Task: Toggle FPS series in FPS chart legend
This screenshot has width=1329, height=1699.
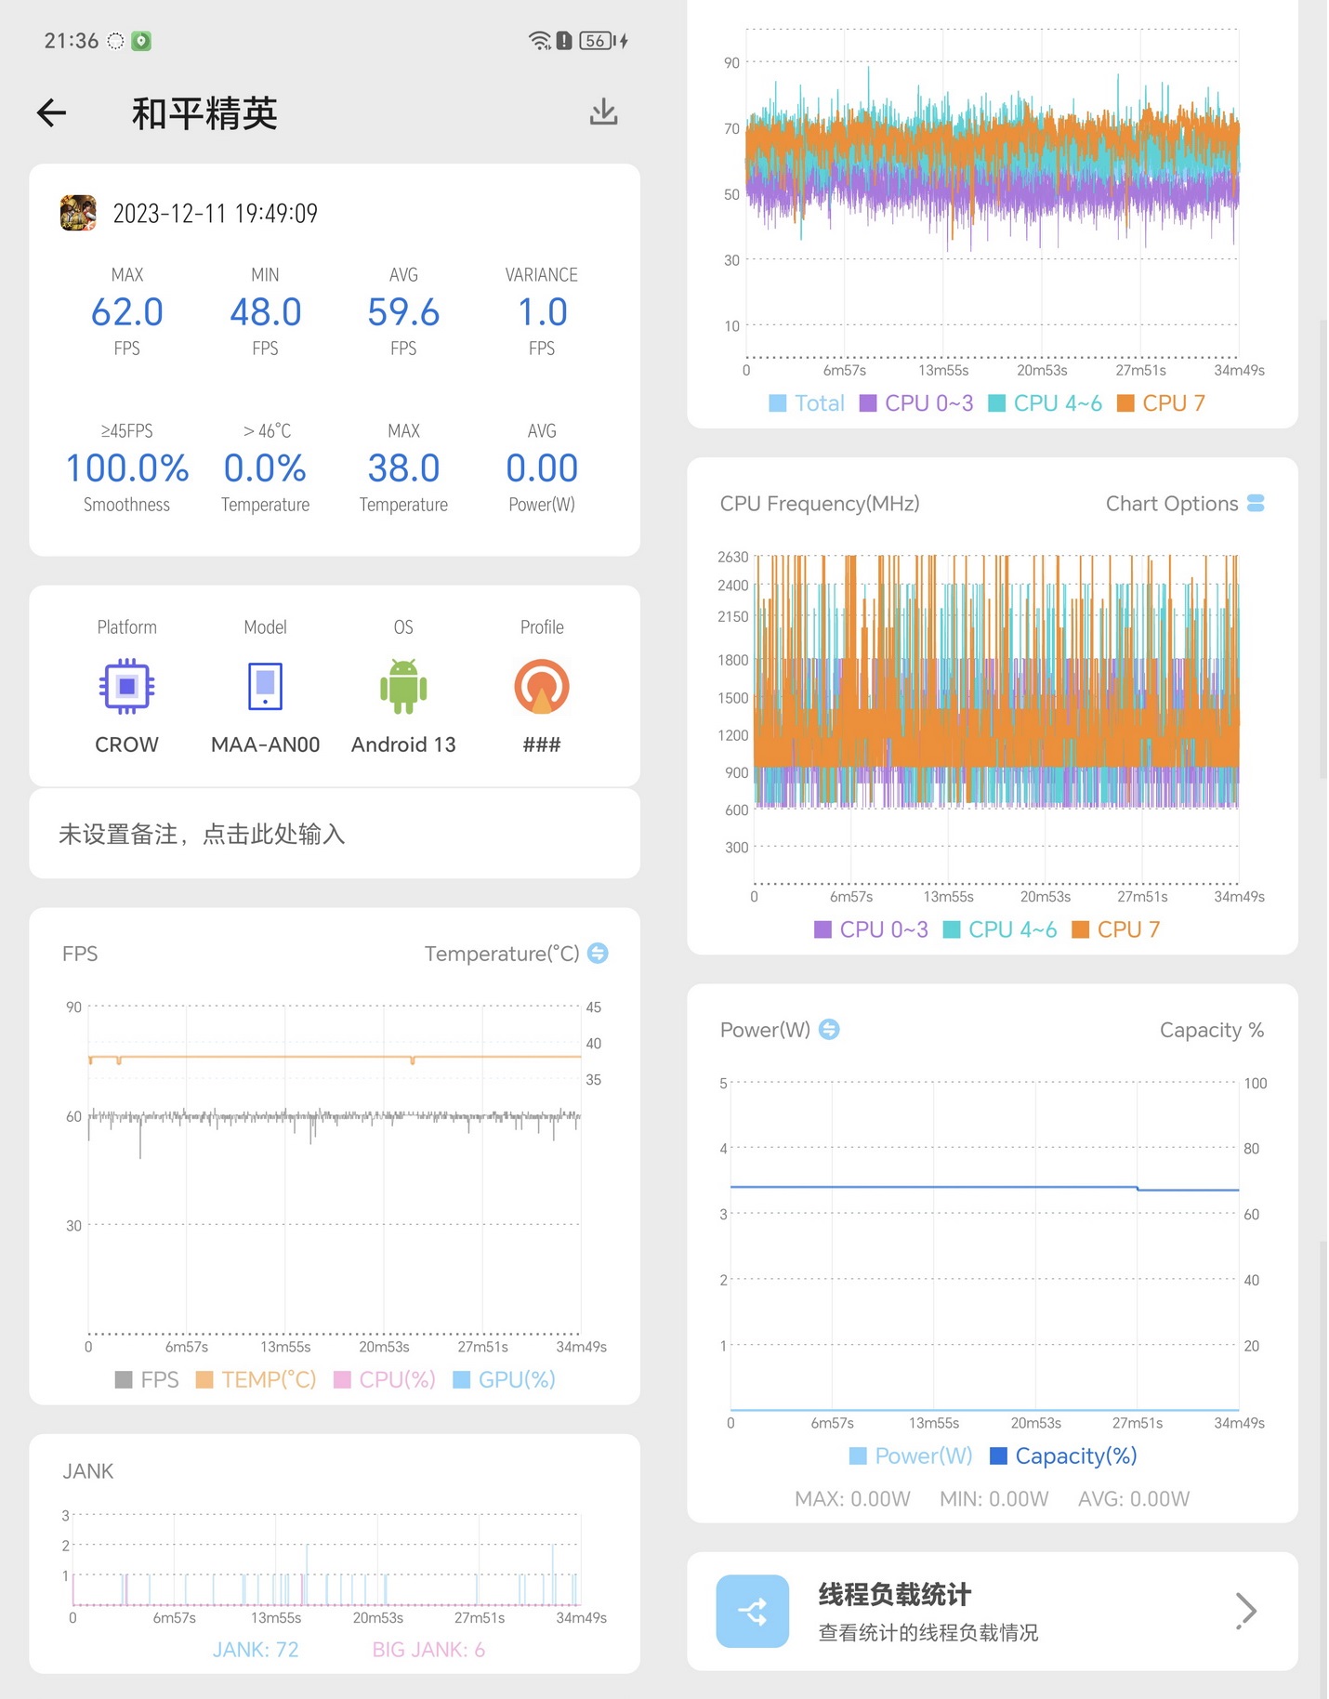Action: point(147,1379)
